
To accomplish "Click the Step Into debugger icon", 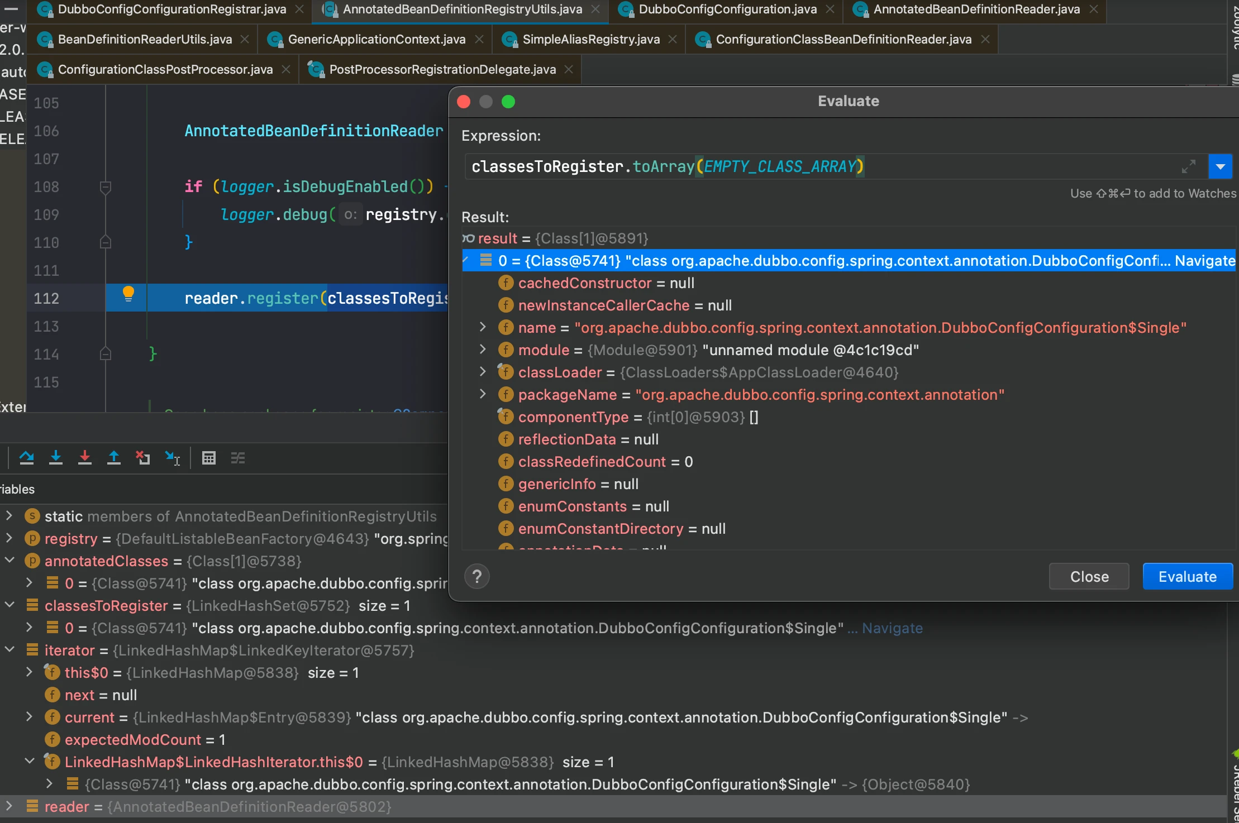I will (x=56, y=458).
